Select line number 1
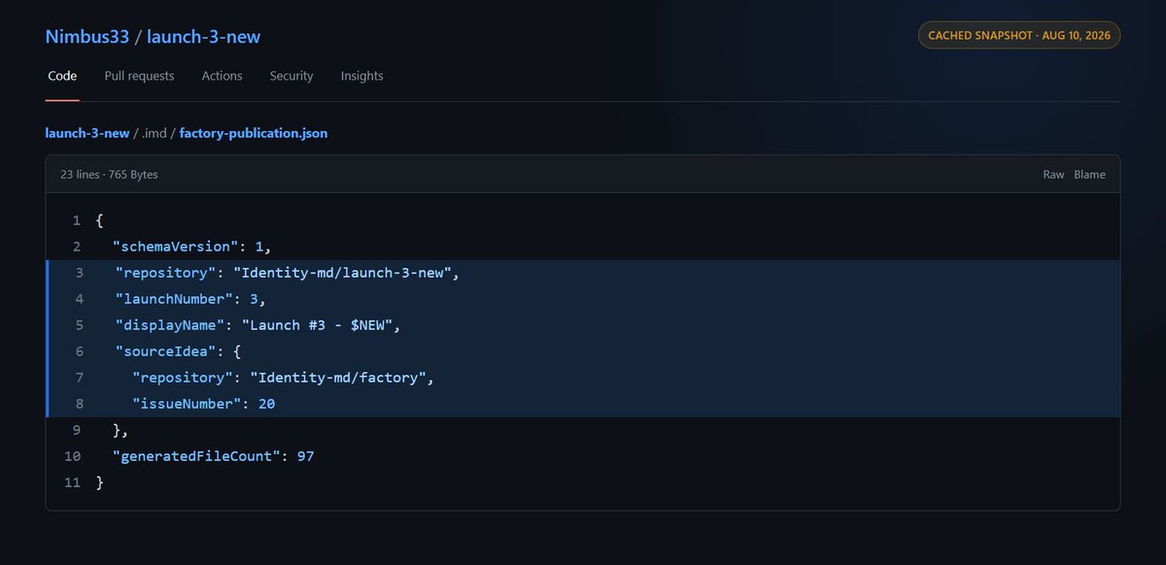The image size is (1166, 565). coord(77,220)
